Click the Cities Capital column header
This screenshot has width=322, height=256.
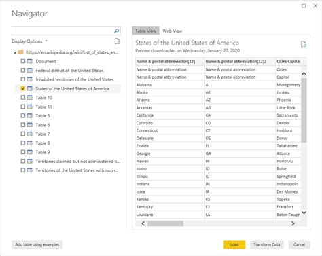click(289, 62)
